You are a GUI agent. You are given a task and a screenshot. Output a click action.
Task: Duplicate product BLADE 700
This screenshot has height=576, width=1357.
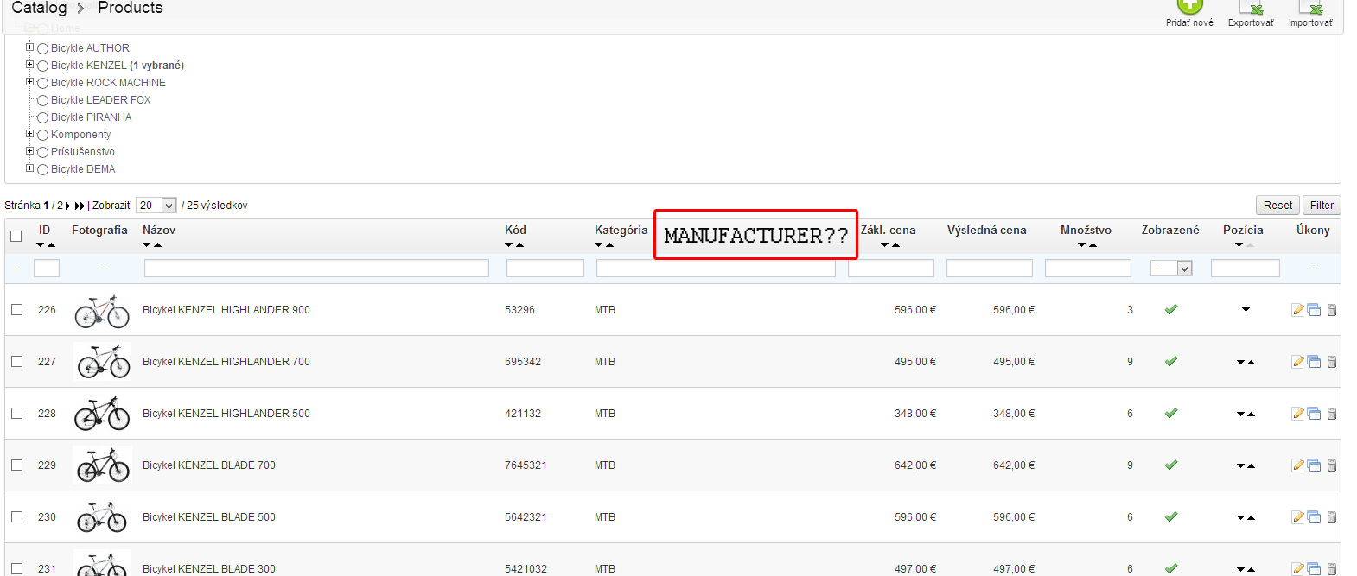1314,465
